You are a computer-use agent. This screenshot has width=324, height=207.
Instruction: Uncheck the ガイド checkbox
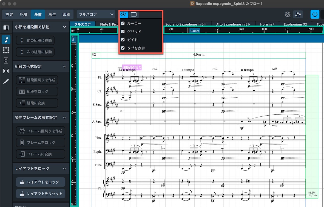123,40
